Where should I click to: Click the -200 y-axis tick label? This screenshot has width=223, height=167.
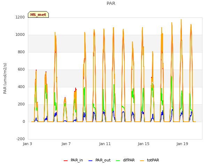(21, 139)
